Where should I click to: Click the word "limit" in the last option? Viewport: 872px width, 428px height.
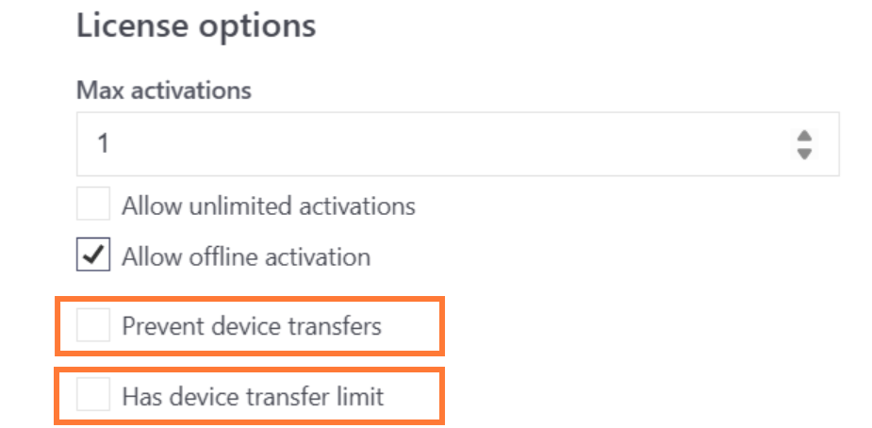tap(361, 396)
